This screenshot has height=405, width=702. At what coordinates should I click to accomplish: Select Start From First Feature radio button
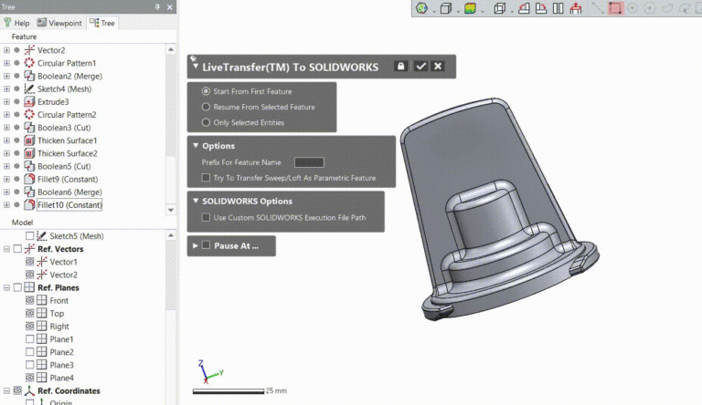(x=206, y=91)
